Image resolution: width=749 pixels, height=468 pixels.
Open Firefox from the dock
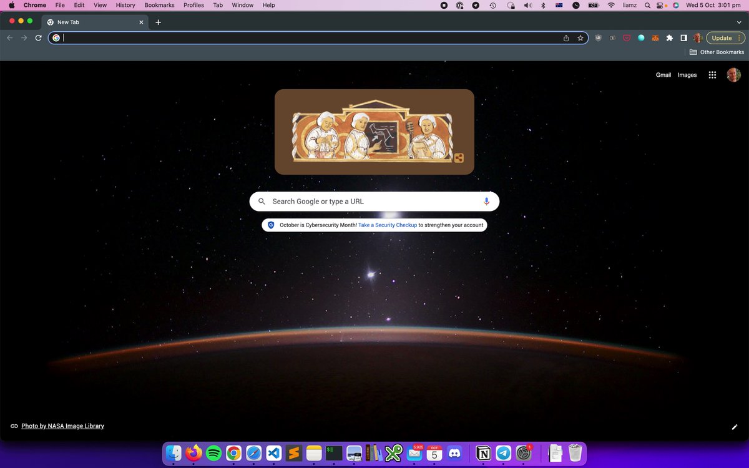pyautogui.click(x=193, y=452)
